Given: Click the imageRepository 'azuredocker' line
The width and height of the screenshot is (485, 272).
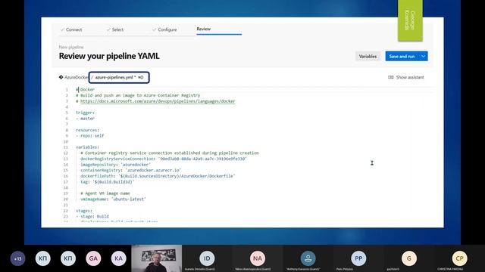Looking at the screenshot, I should click(115, 165).
